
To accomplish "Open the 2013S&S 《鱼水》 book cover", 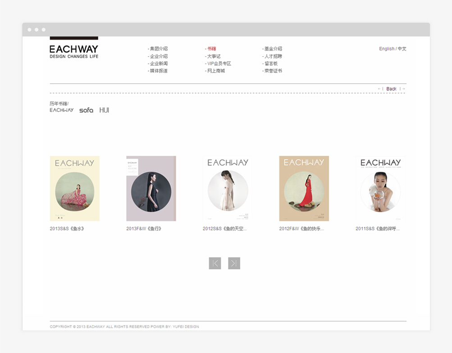I will tap(74, 188).
